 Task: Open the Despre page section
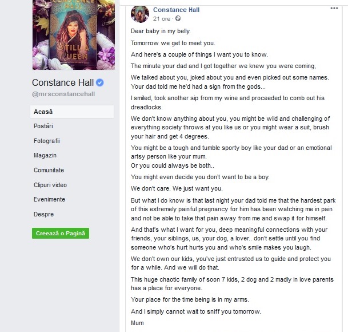point(44,214)
